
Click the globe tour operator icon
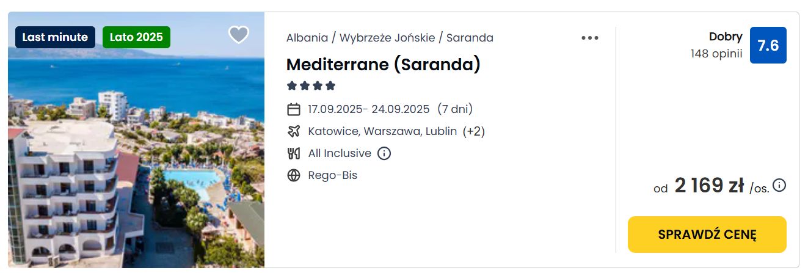[x=294, y=175]
